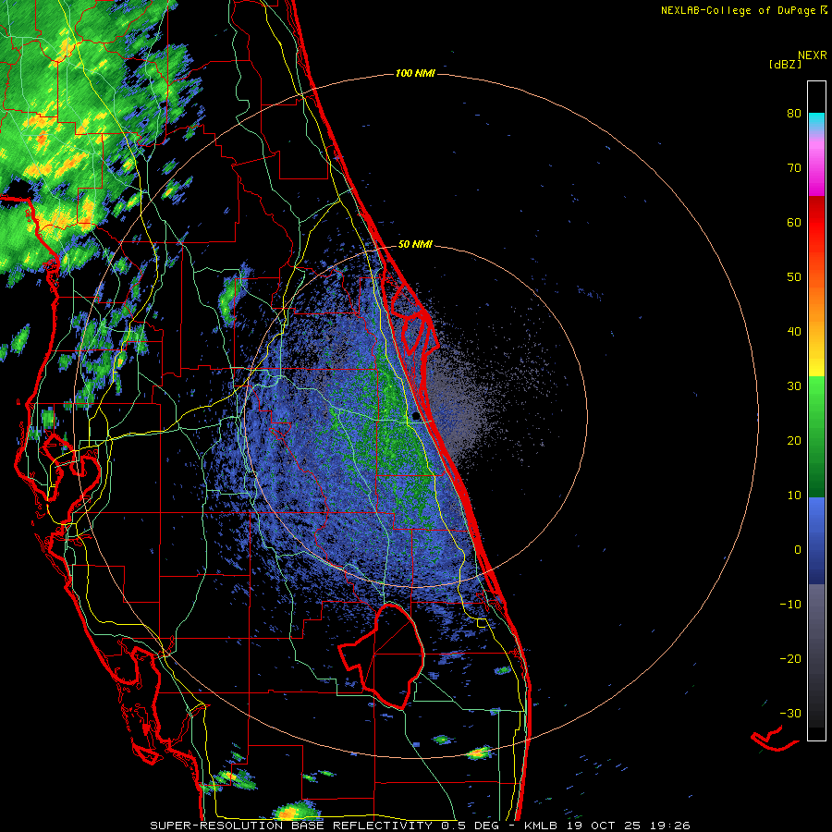
Task: Click the 10 dBZ scale value
Action: (x=794, y=496)
